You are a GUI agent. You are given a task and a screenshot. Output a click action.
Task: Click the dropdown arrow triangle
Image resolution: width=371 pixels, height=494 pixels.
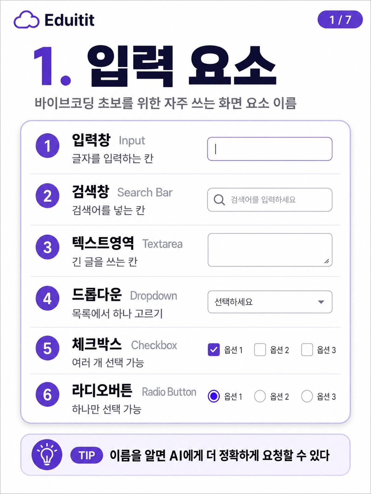click(x=321, y=302)
